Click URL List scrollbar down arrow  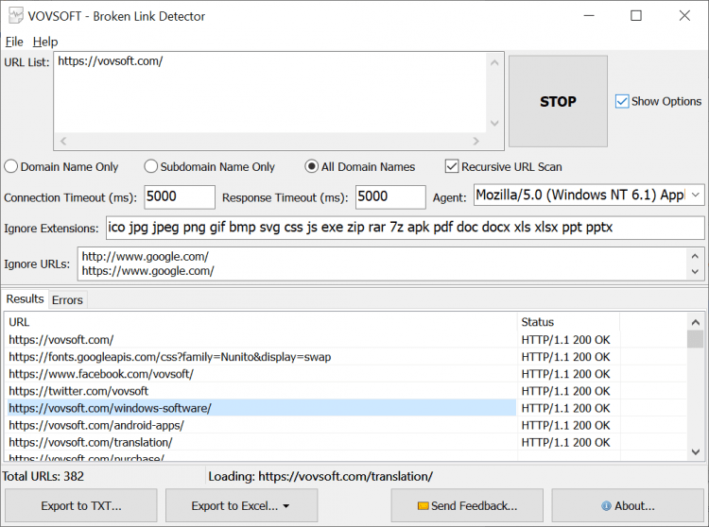494,124
